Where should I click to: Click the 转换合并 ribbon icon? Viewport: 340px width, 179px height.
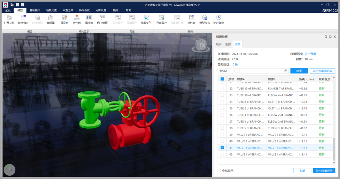point(23,18)
